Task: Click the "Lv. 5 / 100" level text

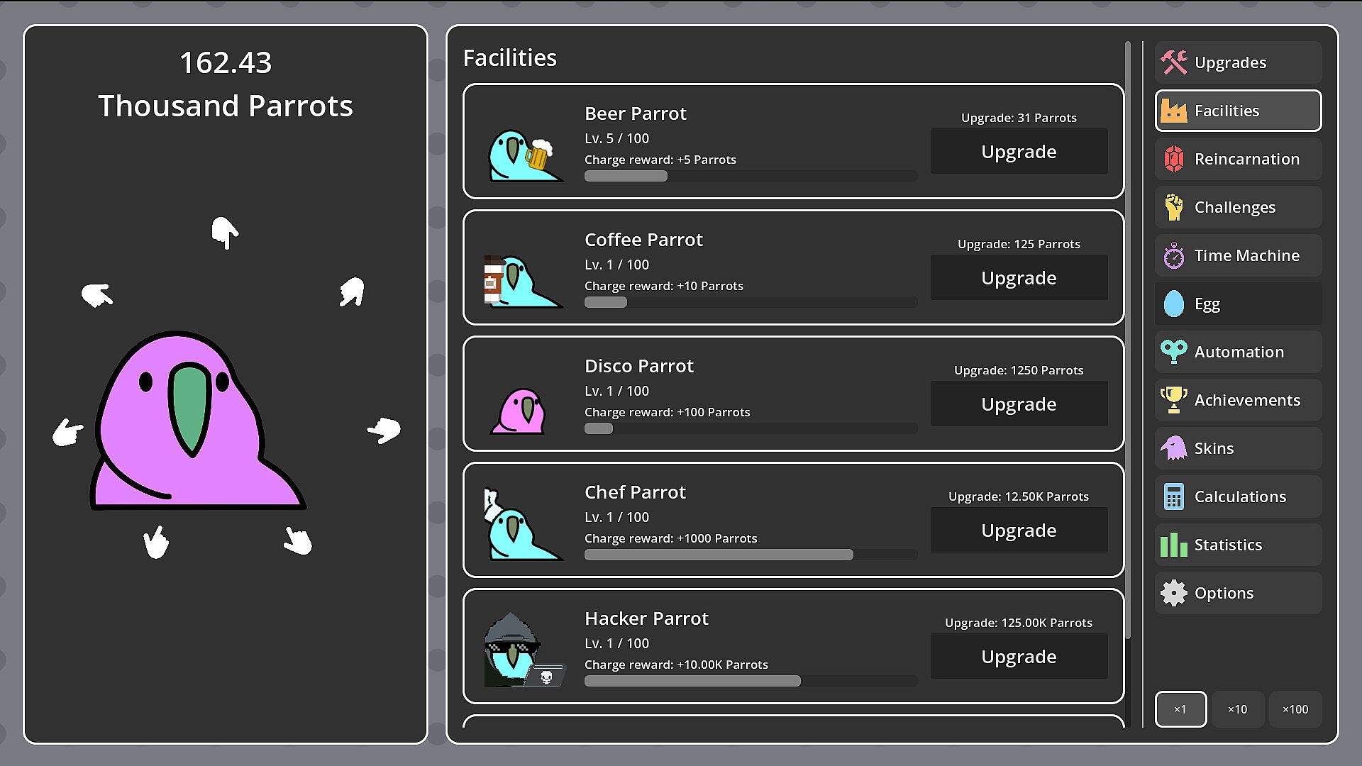Action: point(616,138)
